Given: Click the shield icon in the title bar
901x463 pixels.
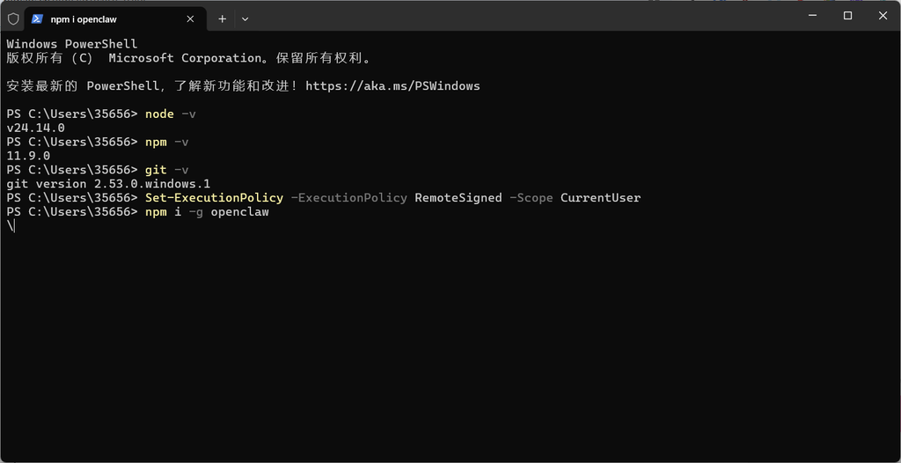Looking at the screenshot, I should click(13, 18).
